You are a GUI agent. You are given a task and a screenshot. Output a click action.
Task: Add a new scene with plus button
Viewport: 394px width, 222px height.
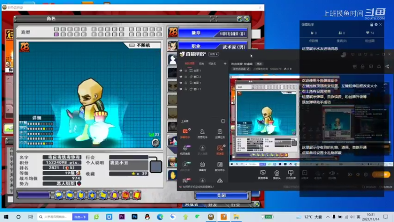coord(225,64)
